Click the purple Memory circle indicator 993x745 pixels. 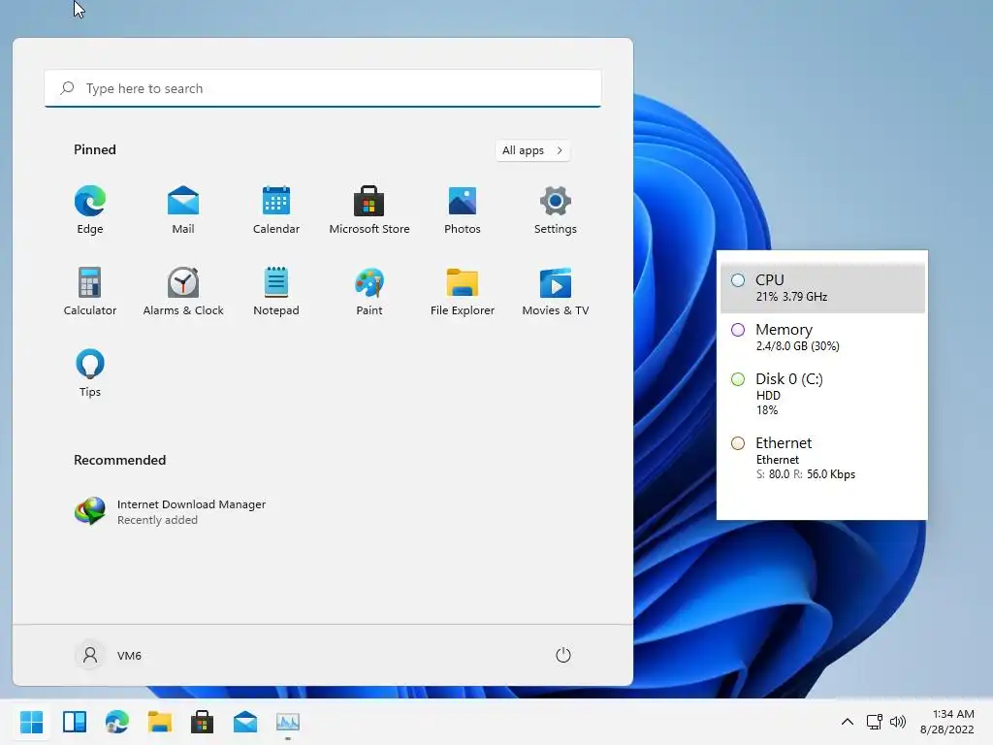(x=738, y=330)
